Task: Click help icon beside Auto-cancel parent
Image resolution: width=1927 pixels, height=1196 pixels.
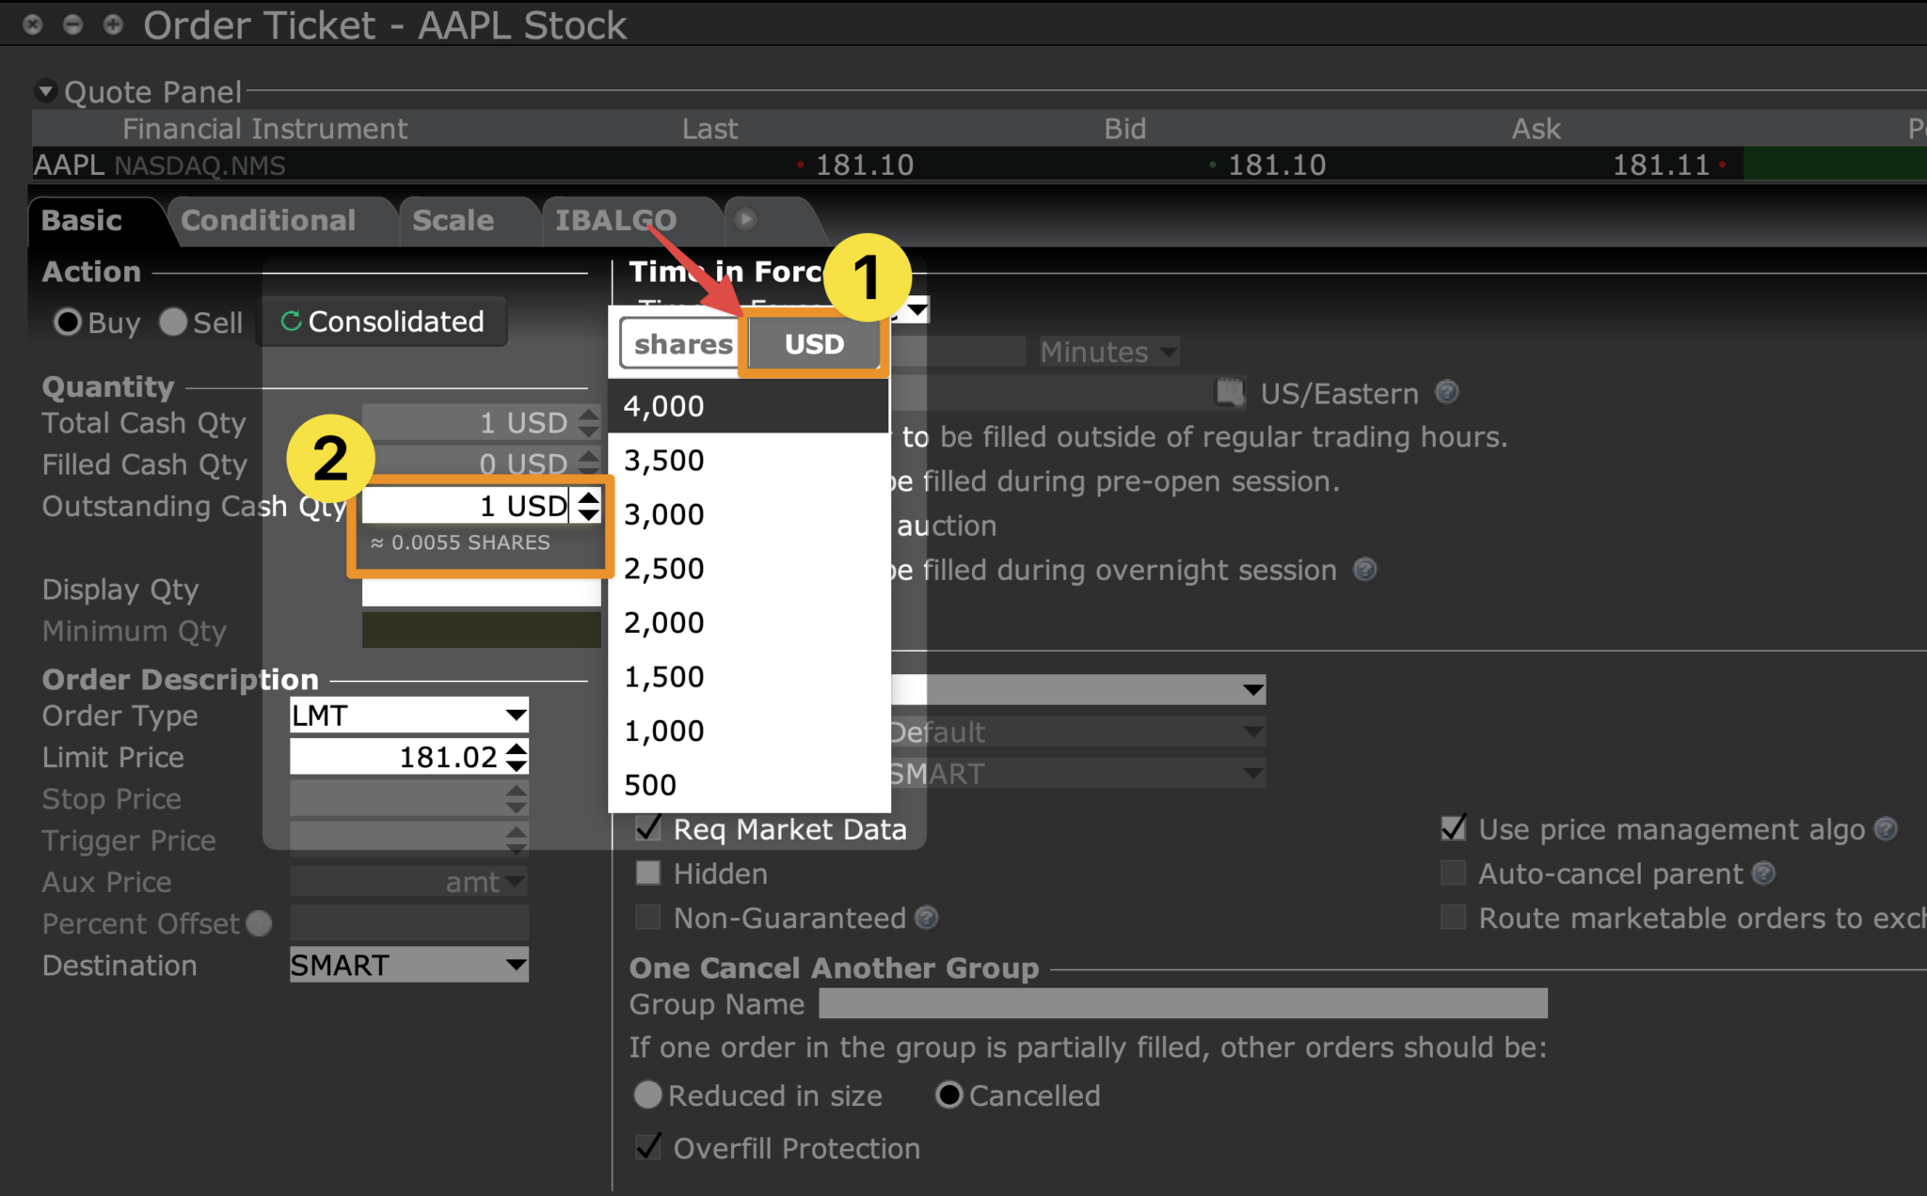Action: [x=1764, y=873]
